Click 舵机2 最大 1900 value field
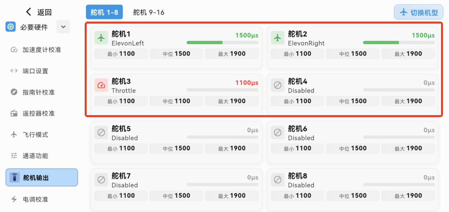 pos(408,54)
